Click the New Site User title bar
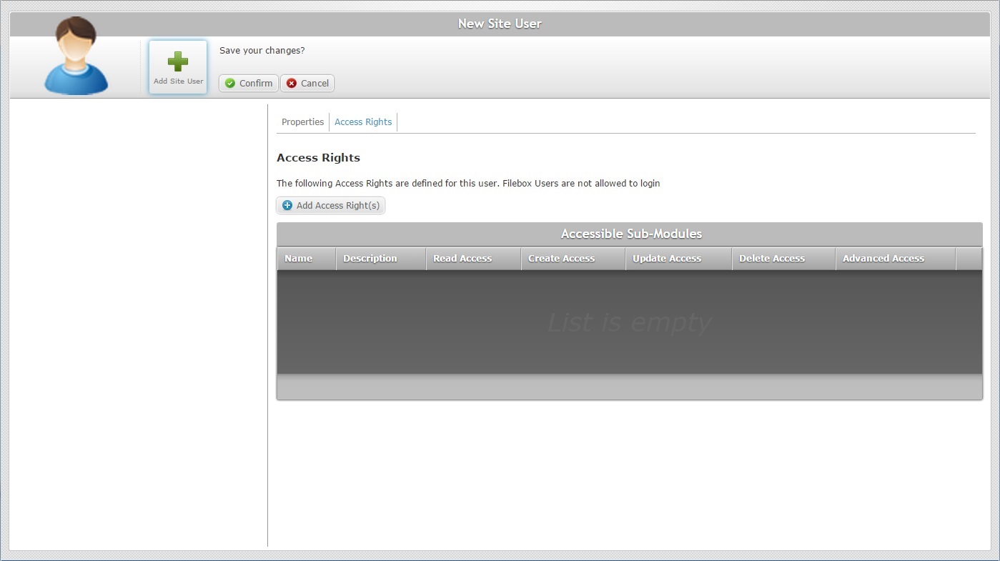Viewport: 1000px width, 561px height. [x=500, y=24]
